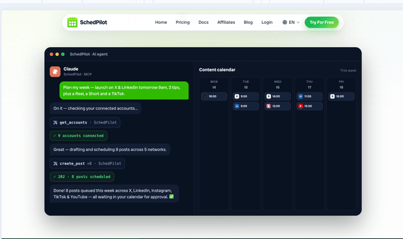Click the X icon in Friday 16:00 post
The width and height of the screenshot is (403, 239).
332,96
